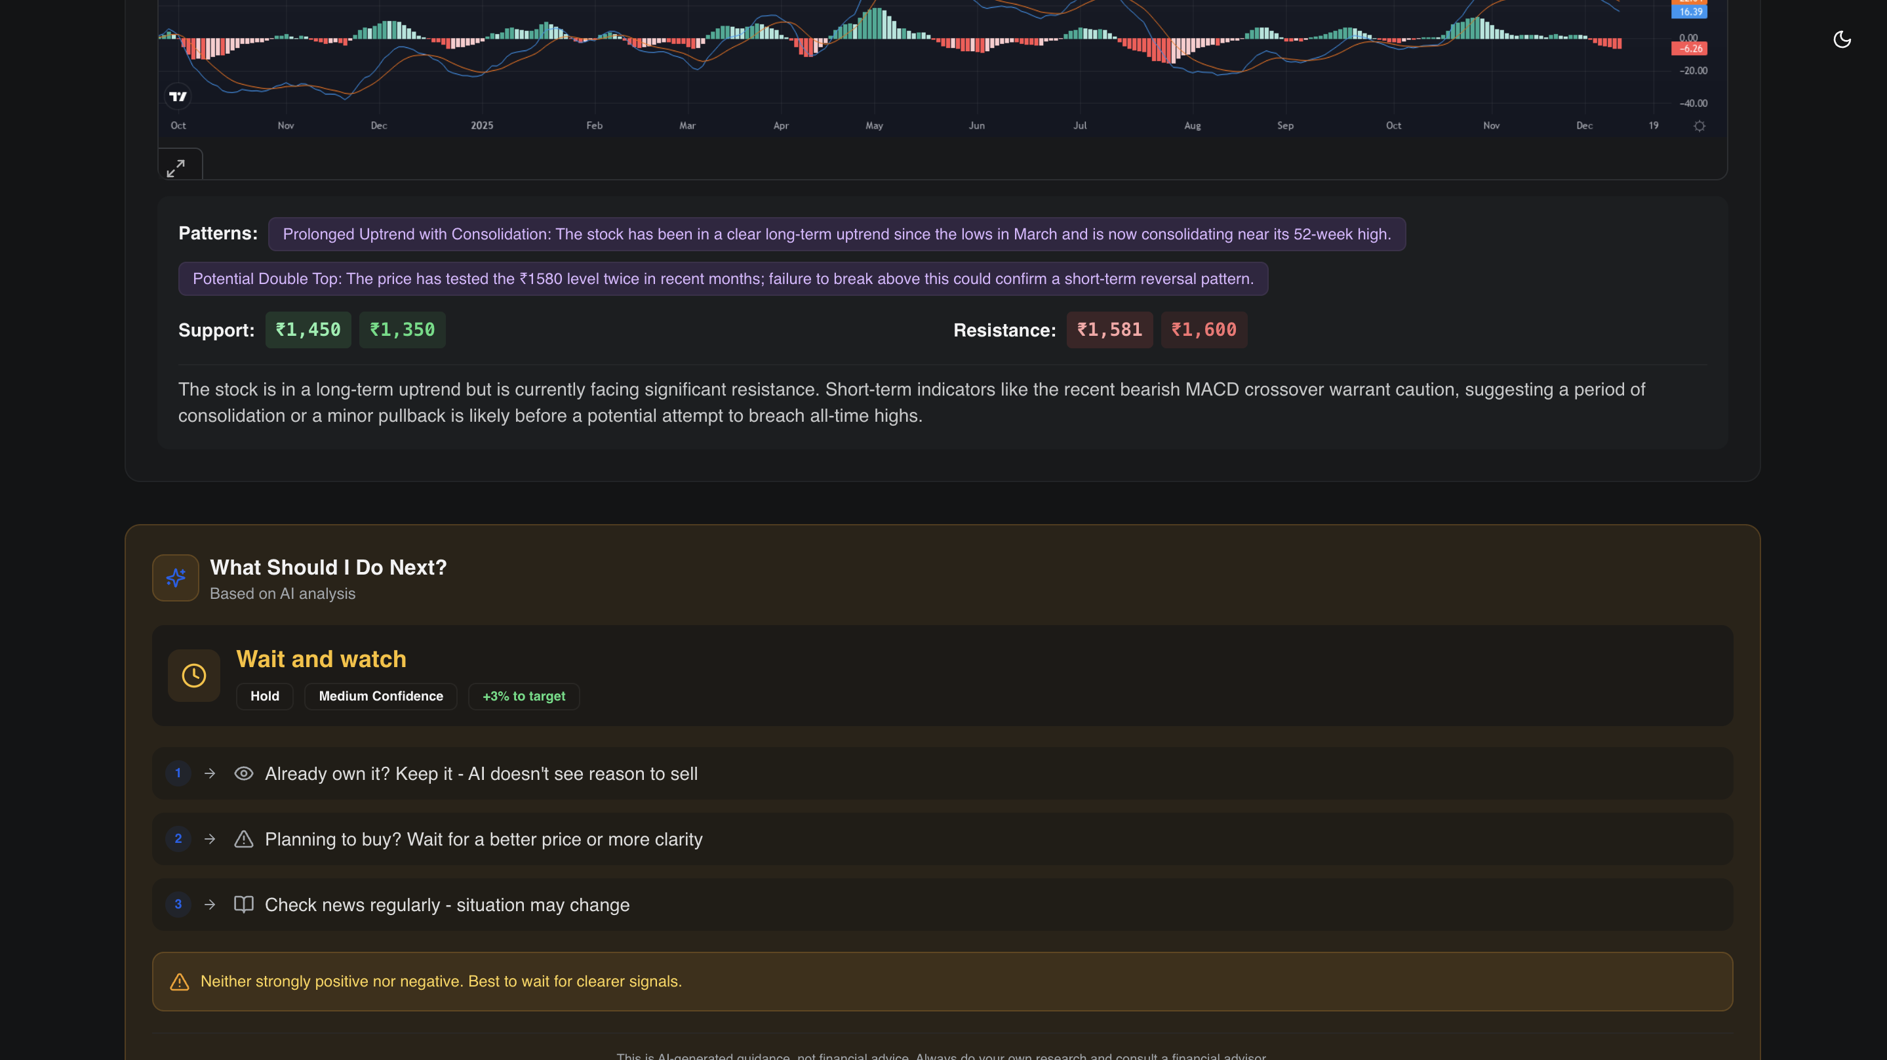
Task: Select support level ₹1,450
Action: pyautogui.click(x=308, y=330)
